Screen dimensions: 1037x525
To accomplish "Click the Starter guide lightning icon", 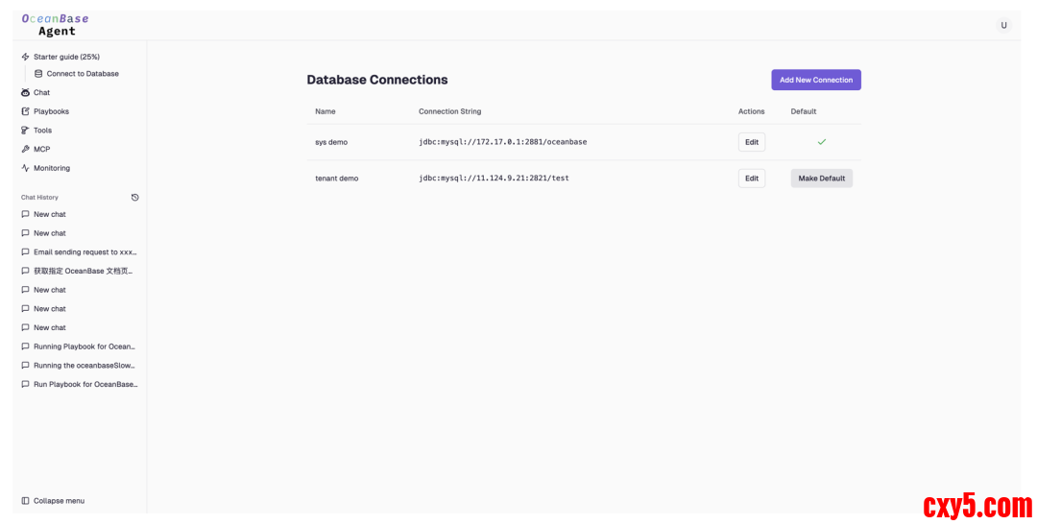I will [25, 57].
